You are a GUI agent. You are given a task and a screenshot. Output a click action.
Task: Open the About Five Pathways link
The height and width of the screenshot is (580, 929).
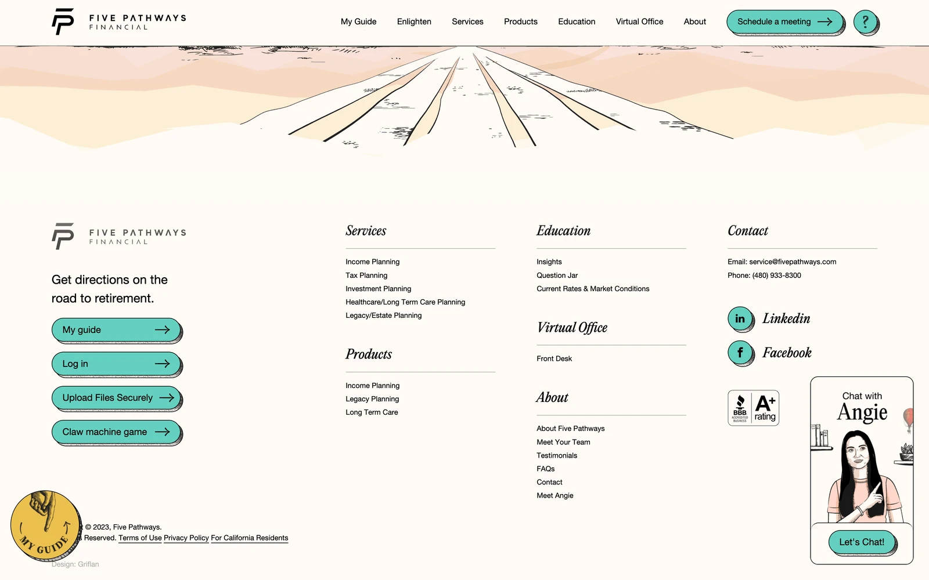570,429
